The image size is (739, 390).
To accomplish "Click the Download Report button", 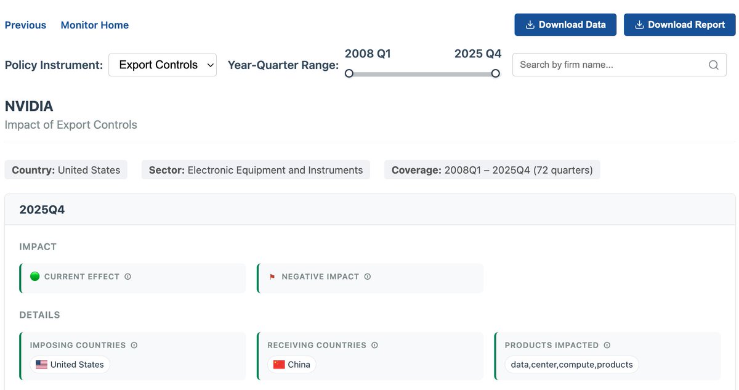I will (x=680, y=25).
